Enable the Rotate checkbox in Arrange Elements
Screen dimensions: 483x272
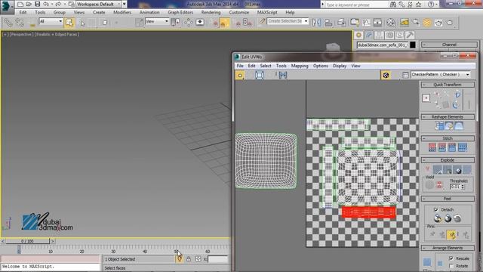pos(451,266)
